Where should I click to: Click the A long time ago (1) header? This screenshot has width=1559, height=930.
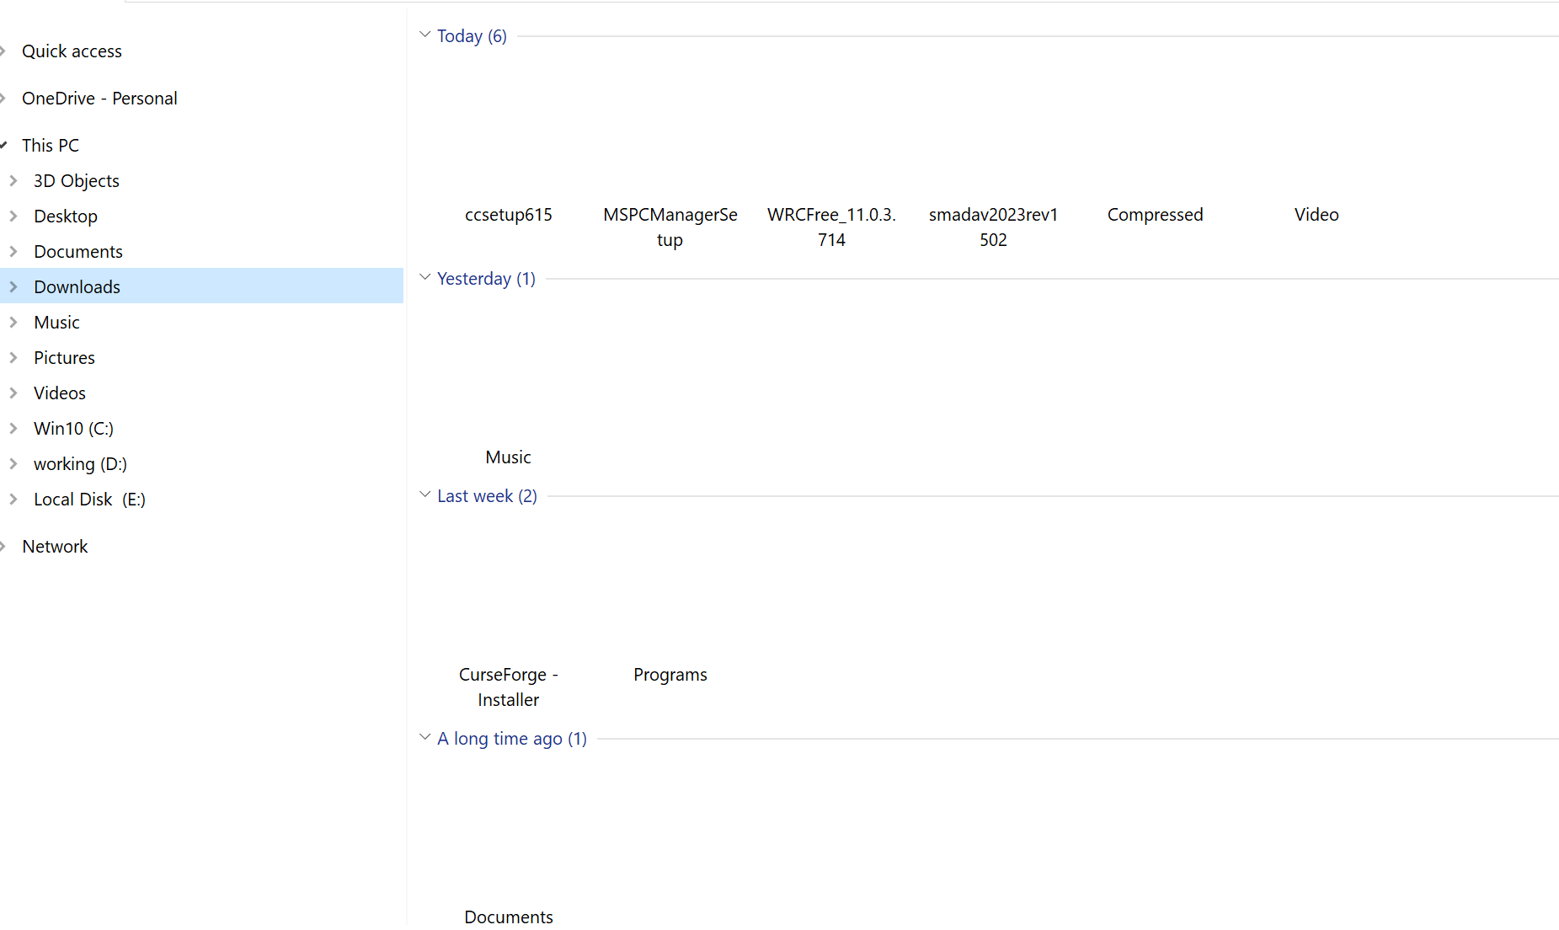click(512, 739)
